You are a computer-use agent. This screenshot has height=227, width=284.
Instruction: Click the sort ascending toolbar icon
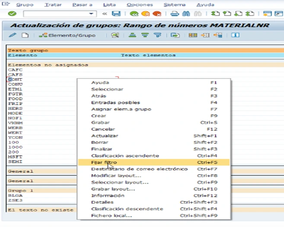(x=132, y=35)
